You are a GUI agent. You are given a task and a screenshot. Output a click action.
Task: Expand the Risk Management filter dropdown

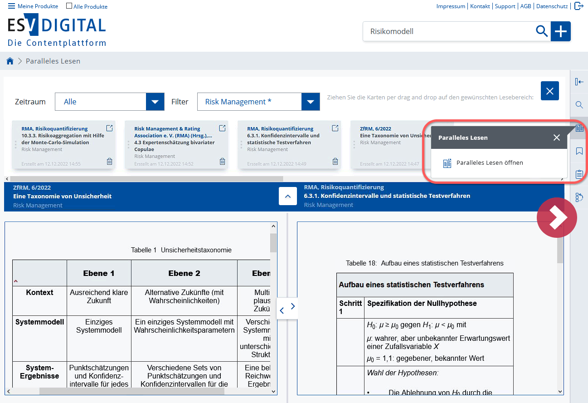[310, 102]
